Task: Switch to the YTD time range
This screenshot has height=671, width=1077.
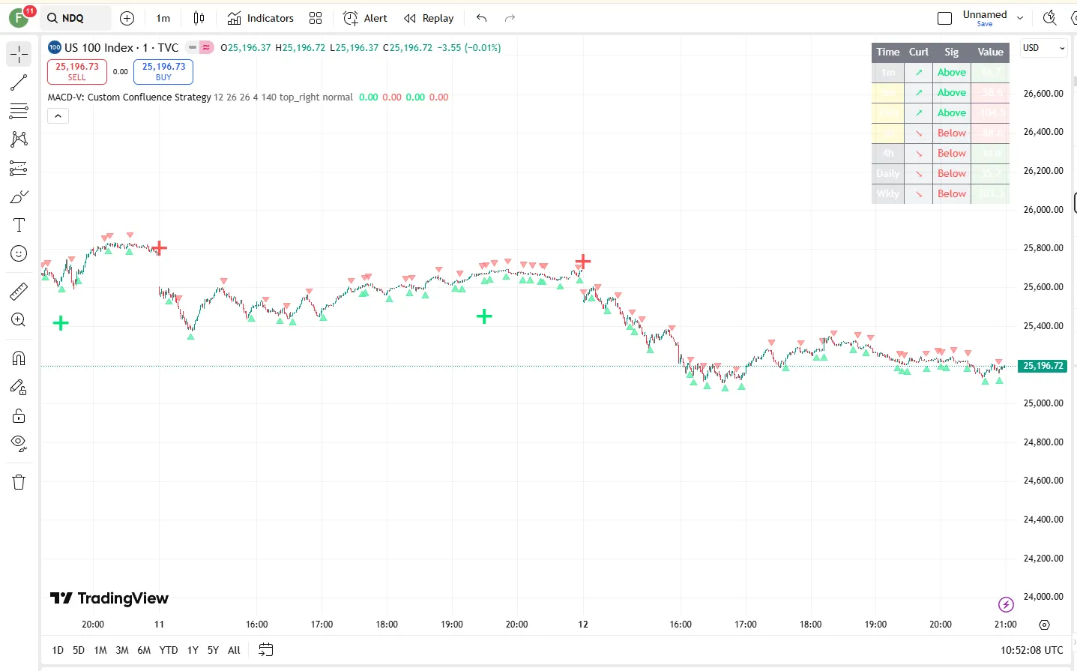Action: coord(169,650)
